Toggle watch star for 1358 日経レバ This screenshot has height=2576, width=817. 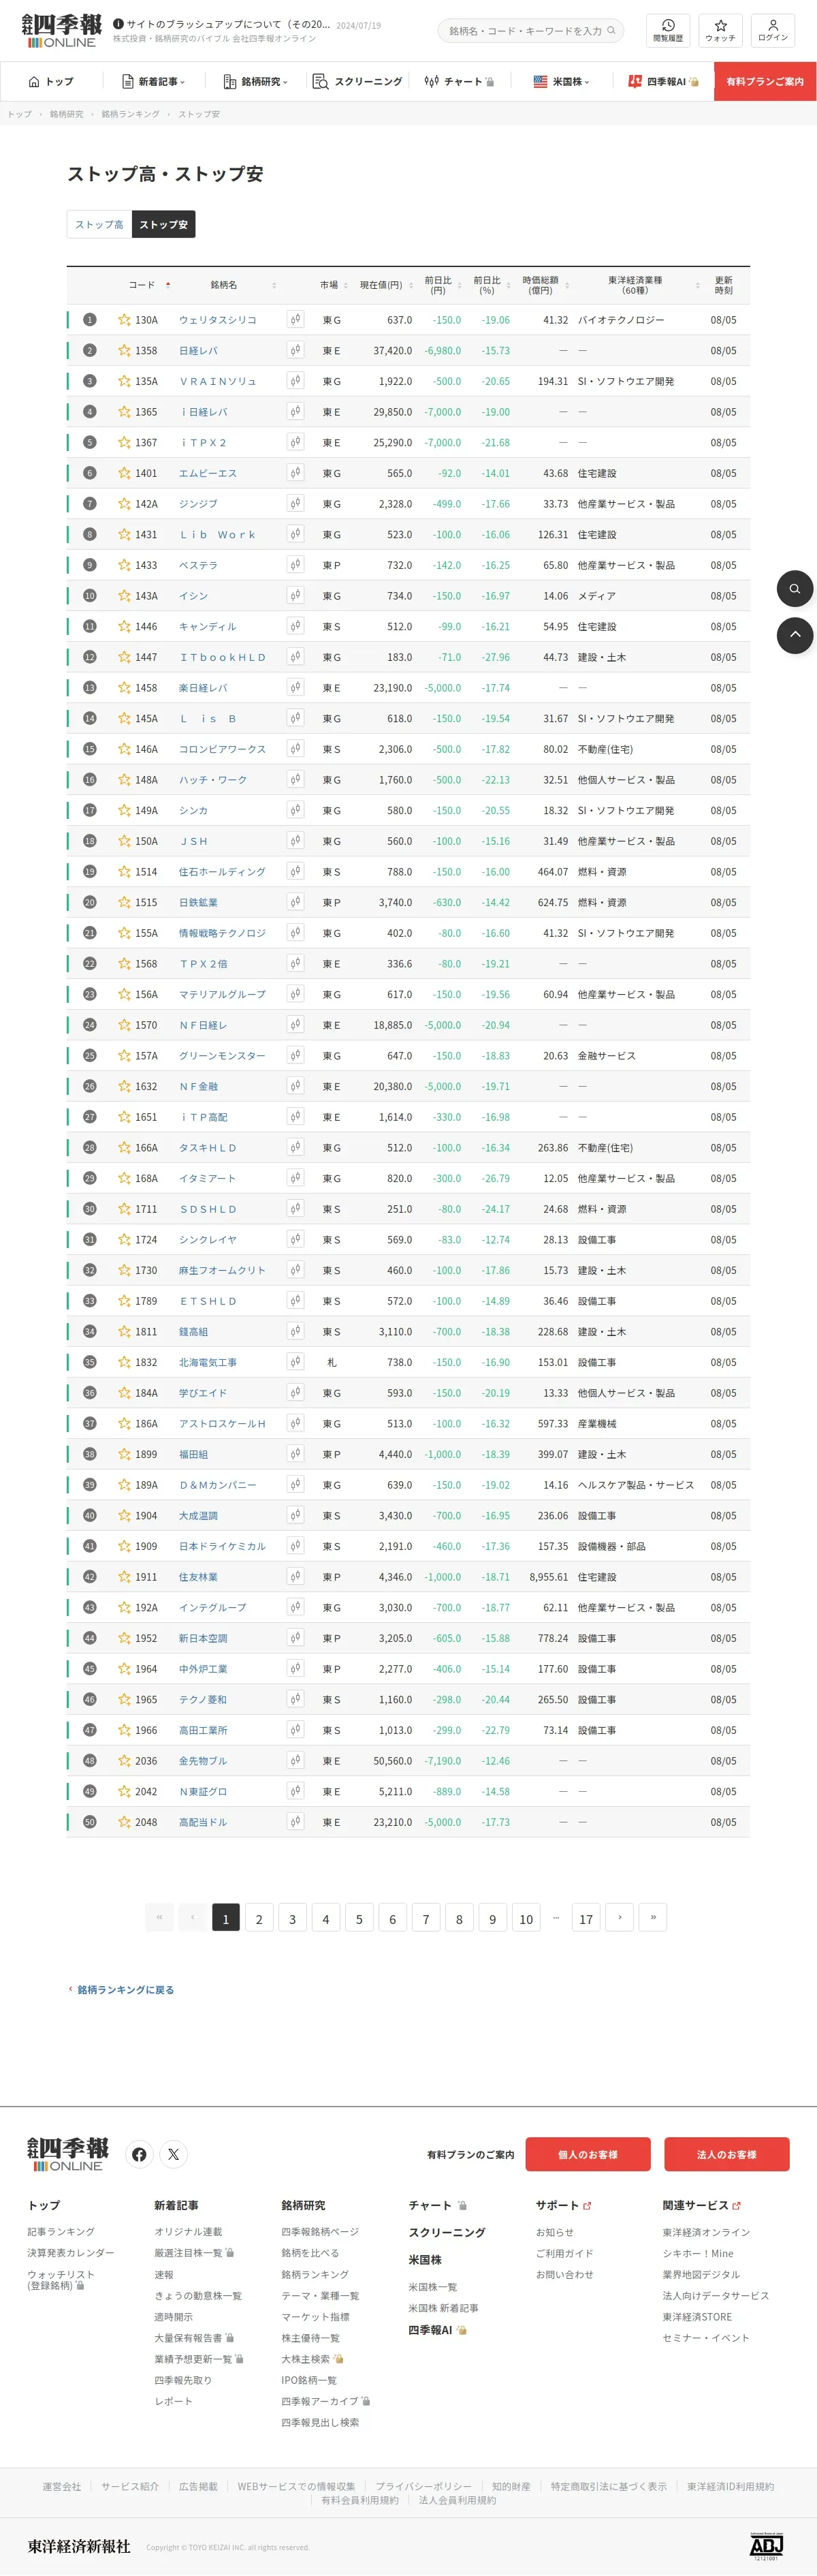pos(124,351)
